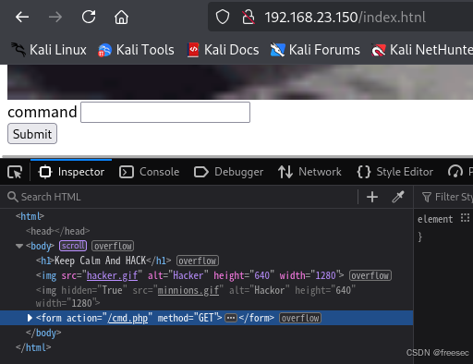
Task: Select the head element node
Action: pyautogui.click(x=57, y=231)
